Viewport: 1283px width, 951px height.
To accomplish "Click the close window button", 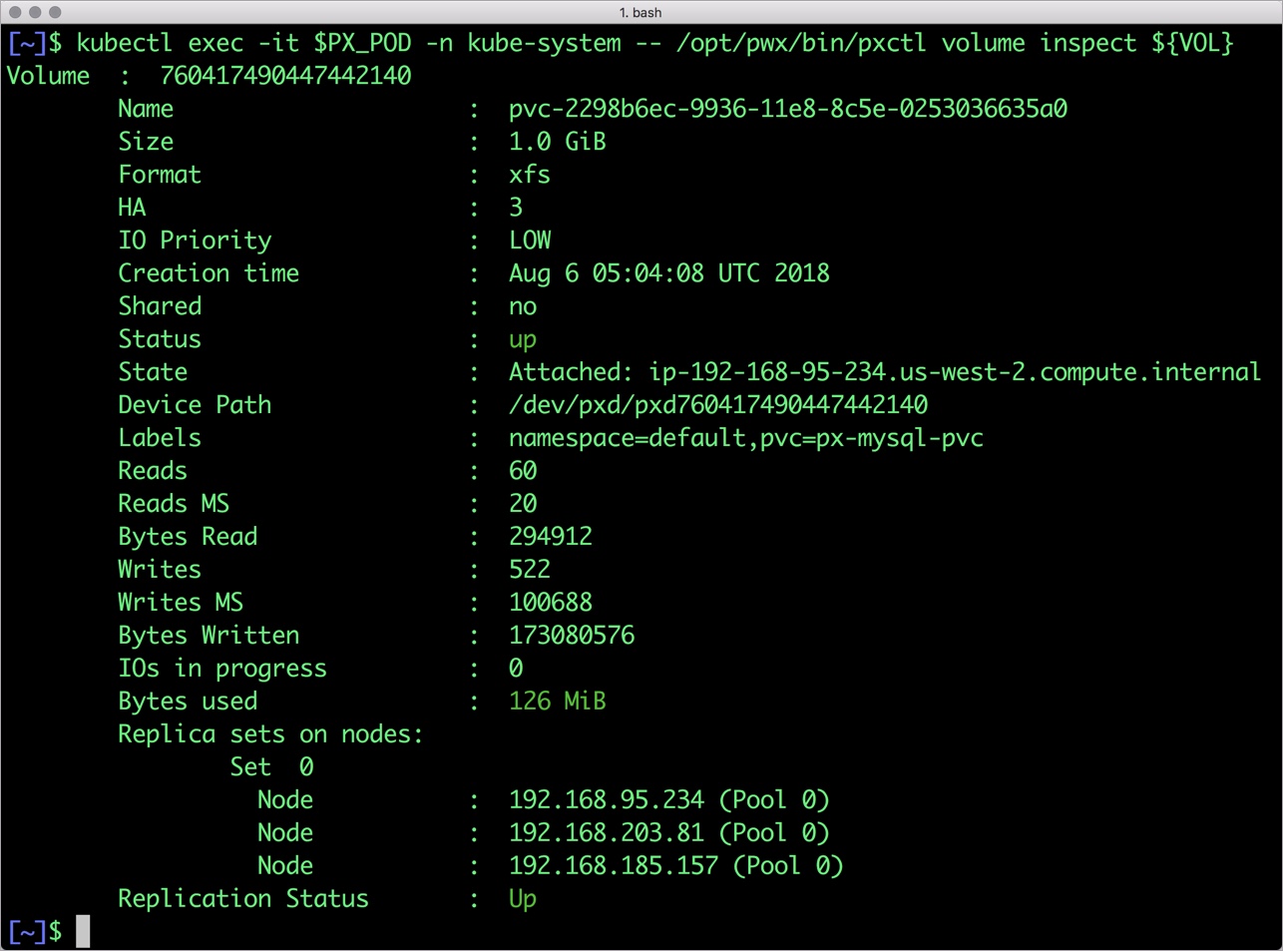I will 15,12.
